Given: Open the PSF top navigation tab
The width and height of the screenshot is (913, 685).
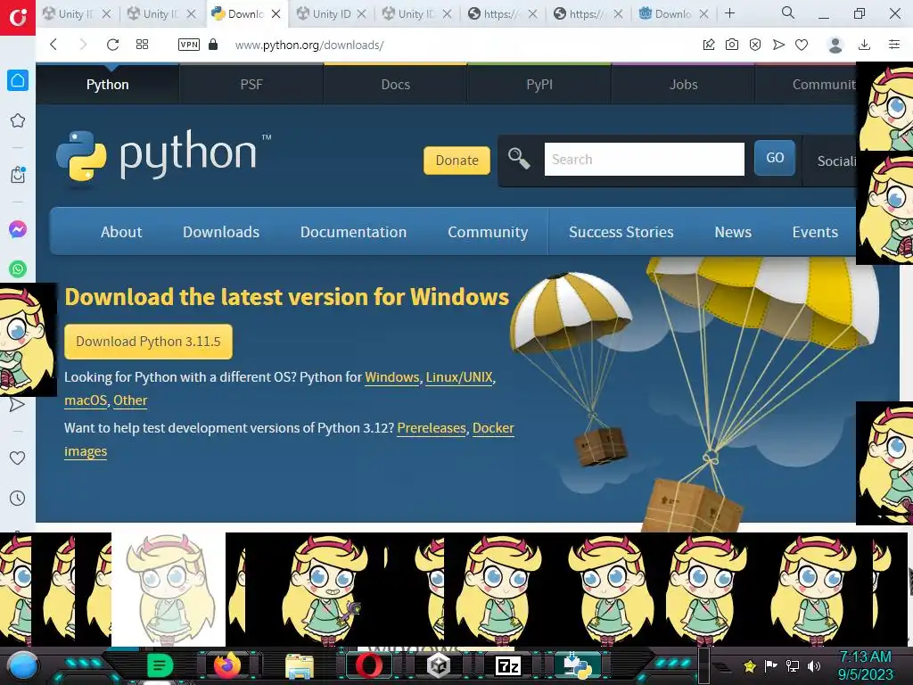Looking at the screenshot, I should 251,85.
